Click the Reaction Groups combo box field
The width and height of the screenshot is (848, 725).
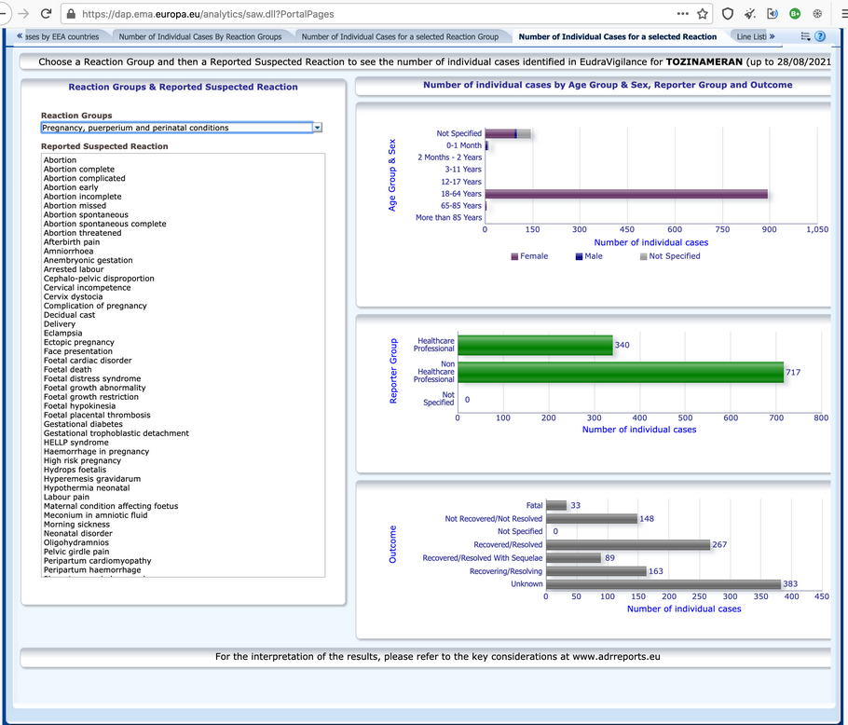point(177,128)
